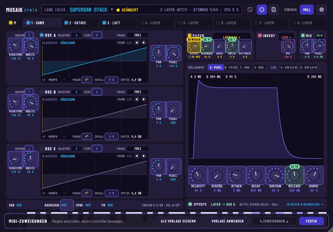Viewport: 333px width, 232px height.
Task: Advance OSC C to next frame
Action: click(144, 156)
